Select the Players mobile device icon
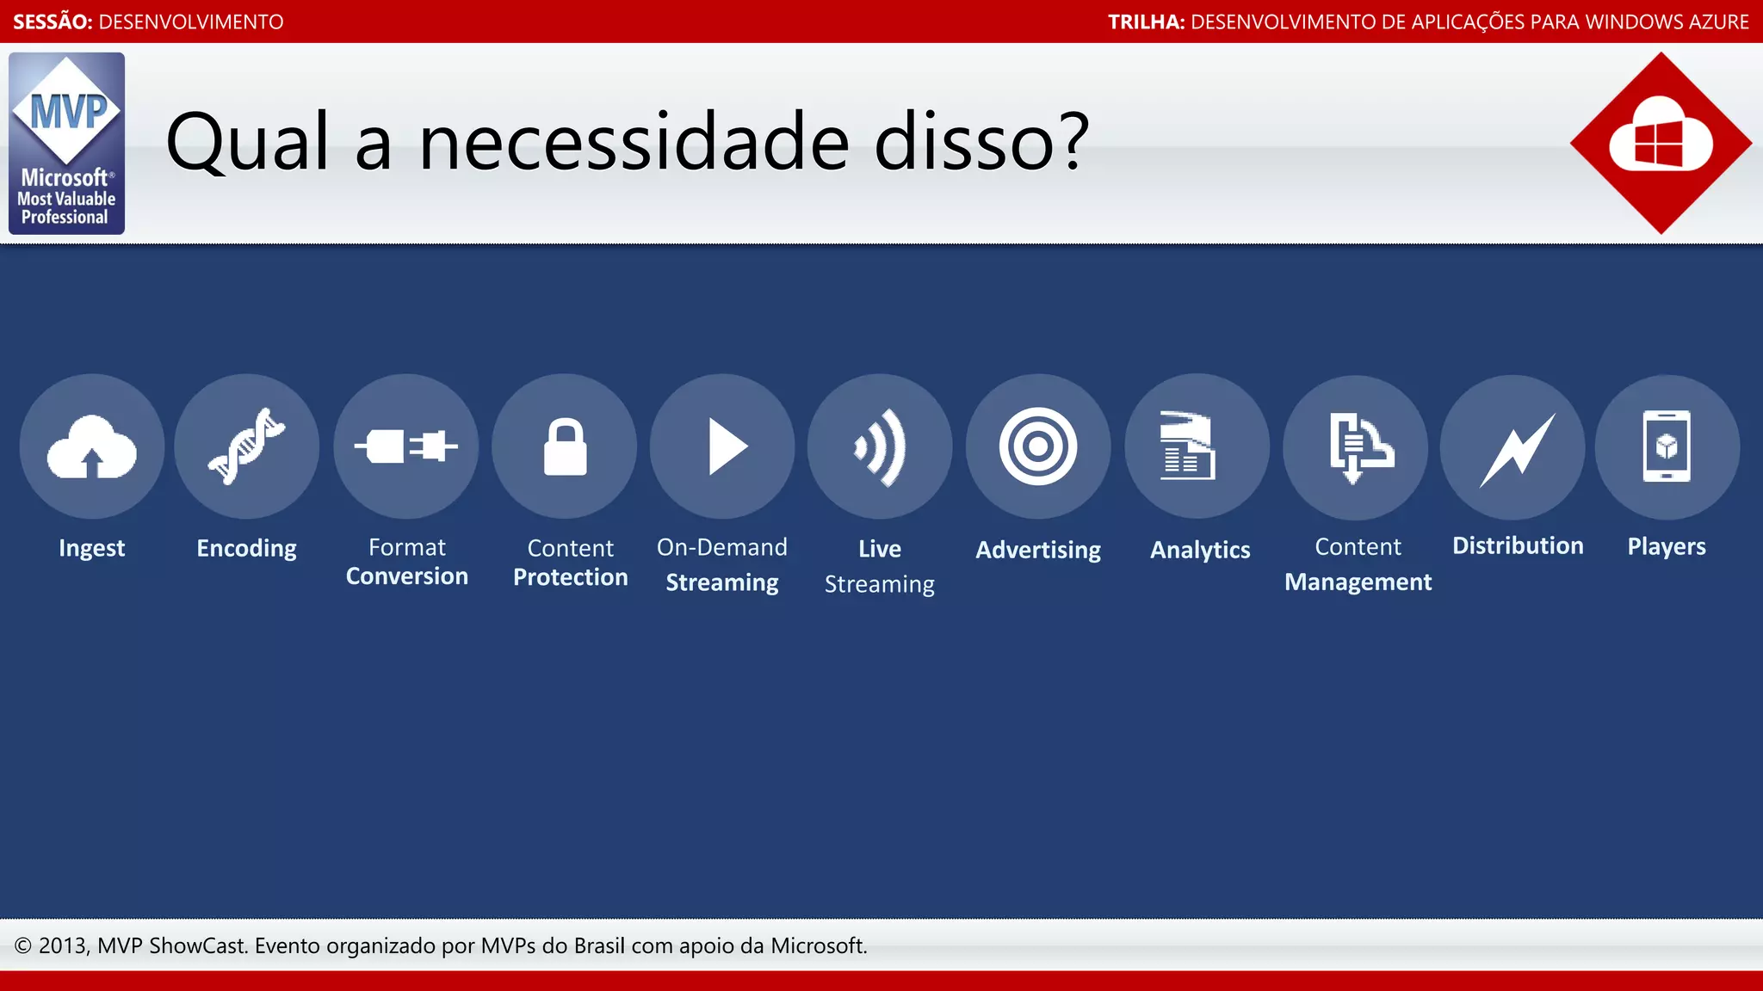This screenshot has height=991, width=1763. click(x=1667, y=447)
